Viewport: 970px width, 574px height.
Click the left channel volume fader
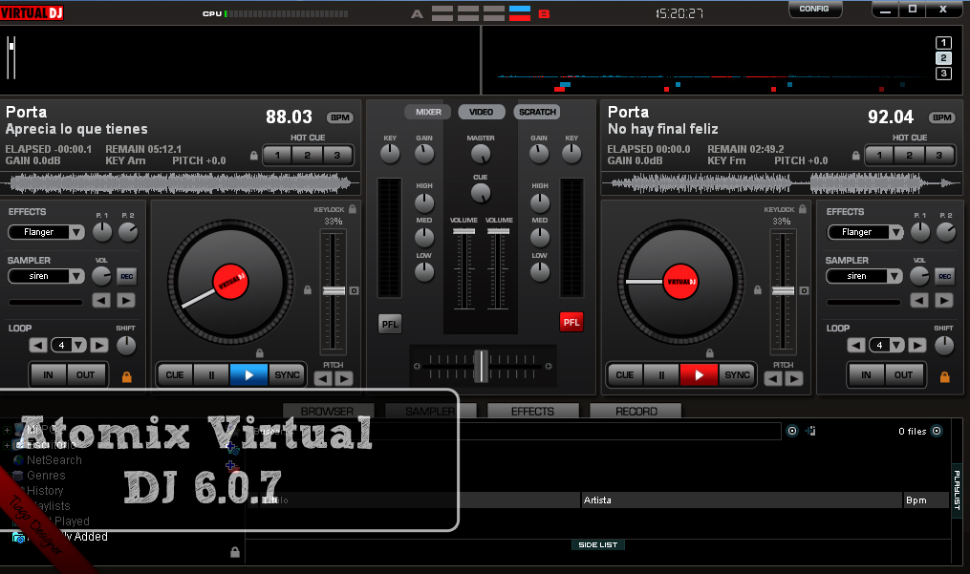click(x=463, y=231)
